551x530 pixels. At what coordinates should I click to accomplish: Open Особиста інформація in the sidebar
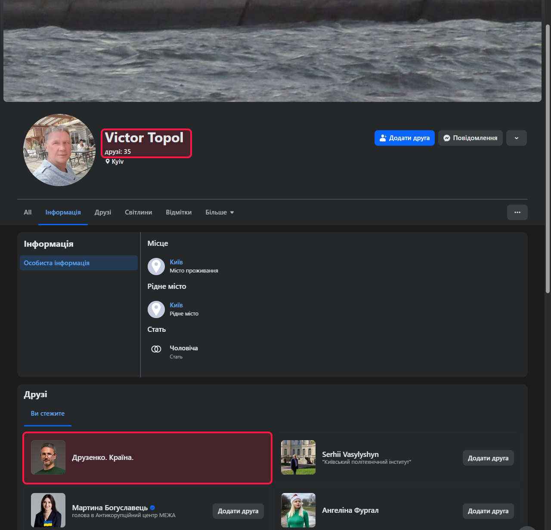click(x=79, y=263)
